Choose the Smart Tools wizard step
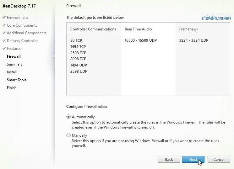 point(16,80)
